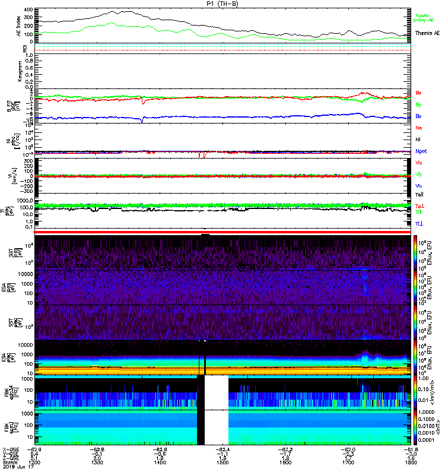Click the X-GSE value -61.8
This screenshot has width=445, height=475.
(411, 450)
